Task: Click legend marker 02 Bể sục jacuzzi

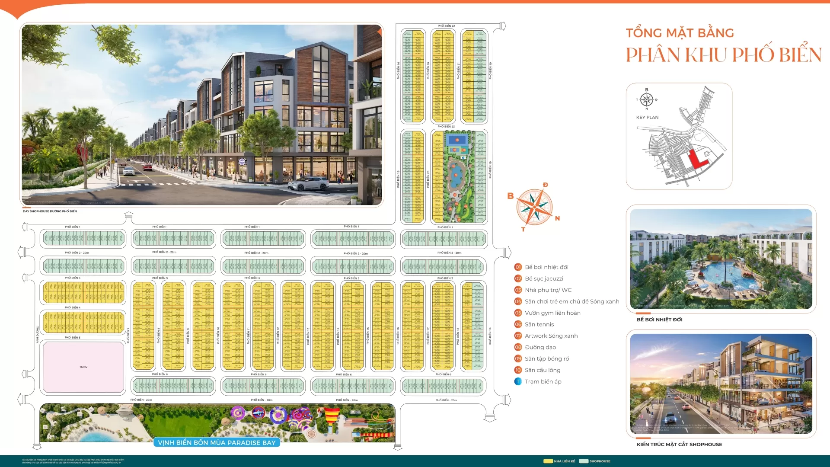Action: (518, 278)
